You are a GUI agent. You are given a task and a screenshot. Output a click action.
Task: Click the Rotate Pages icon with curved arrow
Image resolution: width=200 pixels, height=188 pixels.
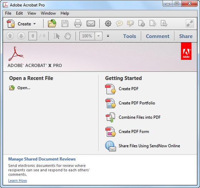tap(153, 23)
